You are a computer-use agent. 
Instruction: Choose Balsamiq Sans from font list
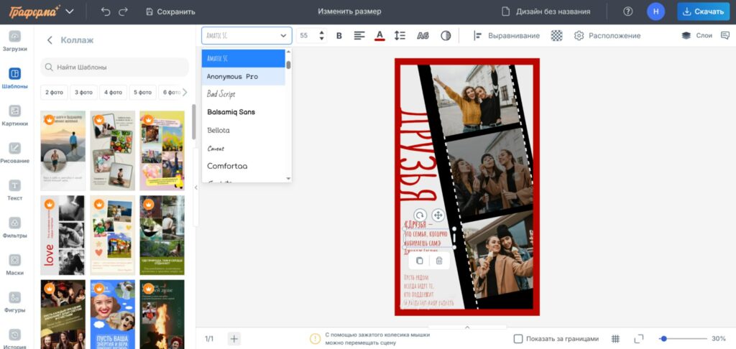coord(231,112)
